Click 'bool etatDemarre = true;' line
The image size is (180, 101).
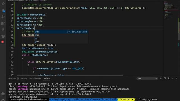tap(38, 48)
